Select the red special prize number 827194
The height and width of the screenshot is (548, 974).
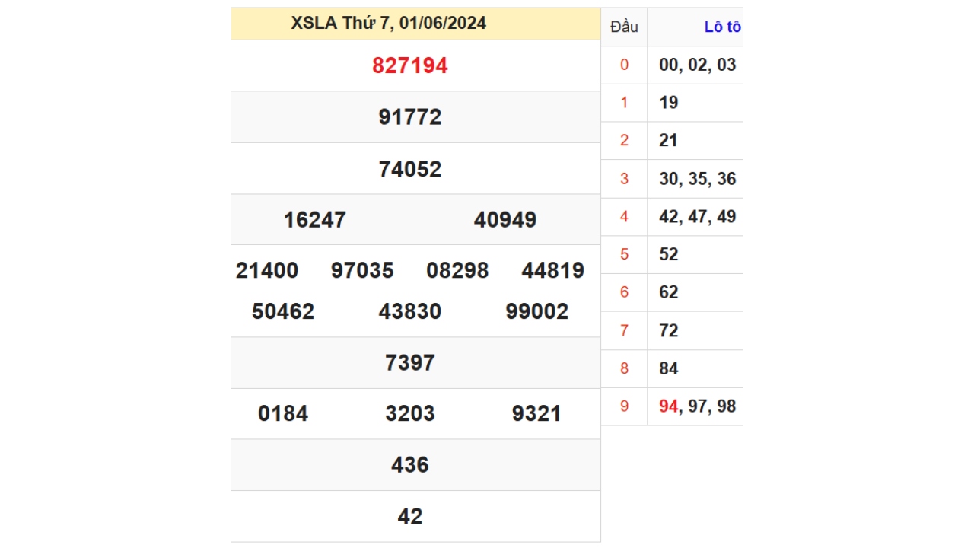tap(410, 65)
